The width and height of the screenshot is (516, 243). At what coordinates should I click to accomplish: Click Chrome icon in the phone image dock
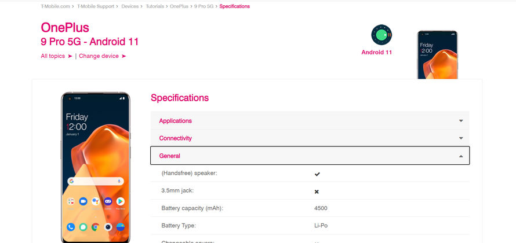click(96, 227)
